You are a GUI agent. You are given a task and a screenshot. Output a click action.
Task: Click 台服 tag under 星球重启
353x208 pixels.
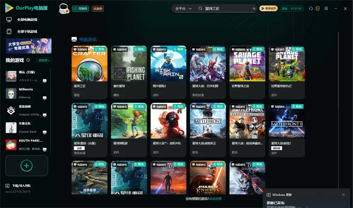click(x=79, y=148)
